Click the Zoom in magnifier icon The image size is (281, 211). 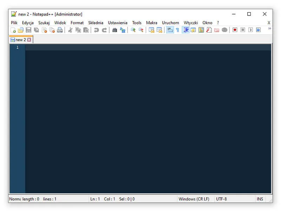click(x=133, y=30)
